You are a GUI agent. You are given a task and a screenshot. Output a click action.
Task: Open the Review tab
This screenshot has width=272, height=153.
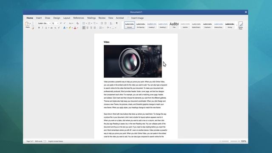click(x=102, y=18)
